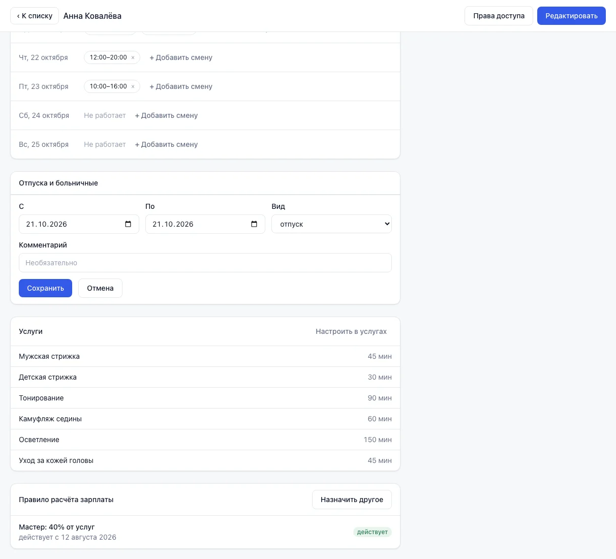Go back with К списку button
Image resolution: width=616 pixels, height=559 pixels.
pos(35,16)
